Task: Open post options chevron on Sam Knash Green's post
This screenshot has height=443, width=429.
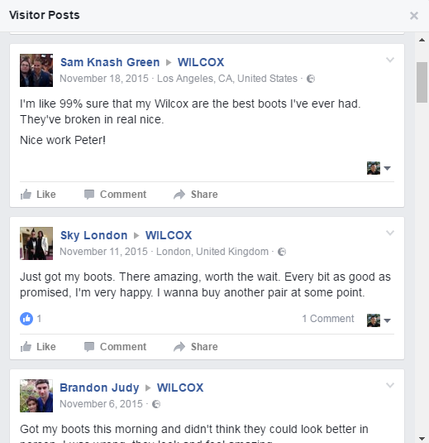Action: (x=390, y=60)
